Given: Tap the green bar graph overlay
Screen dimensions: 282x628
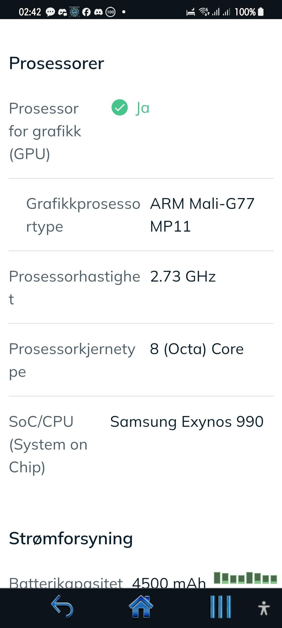Looking at the screenshot, I should pos(245,578).
